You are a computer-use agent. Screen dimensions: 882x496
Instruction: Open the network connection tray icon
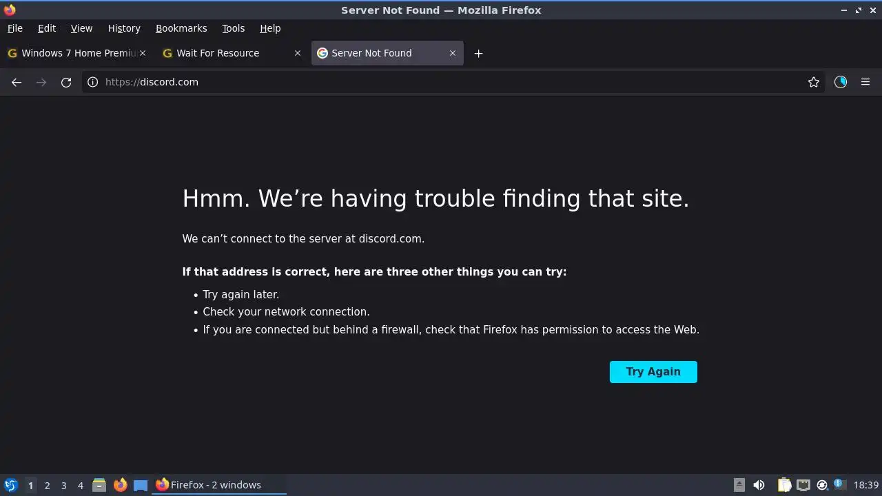(x=803, y=485)
